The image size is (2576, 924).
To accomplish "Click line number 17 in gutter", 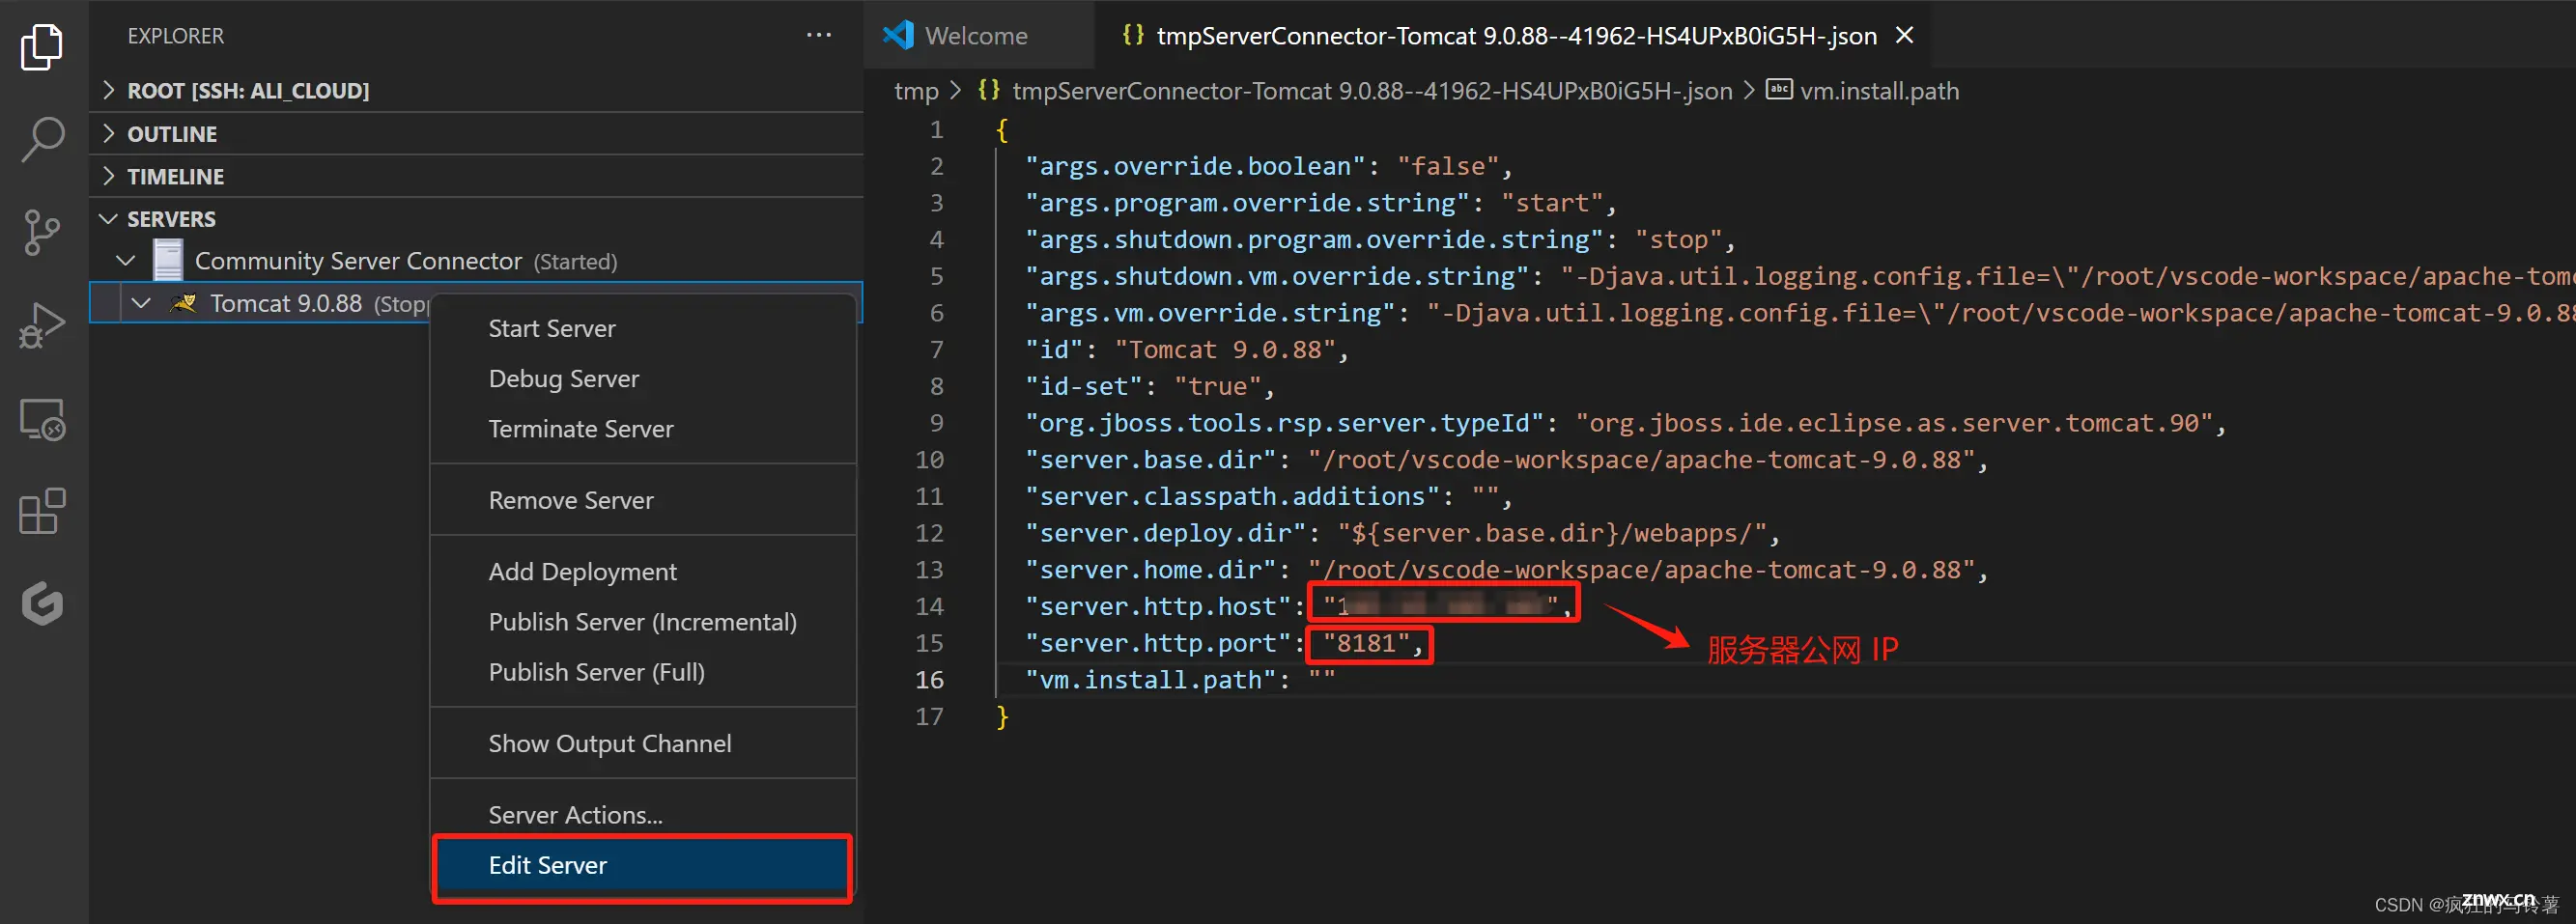I will point(929,716).
